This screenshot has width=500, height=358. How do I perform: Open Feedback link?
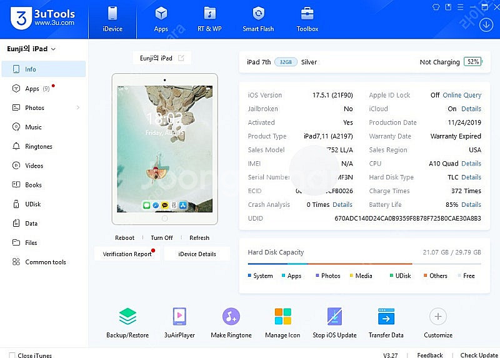430,355
